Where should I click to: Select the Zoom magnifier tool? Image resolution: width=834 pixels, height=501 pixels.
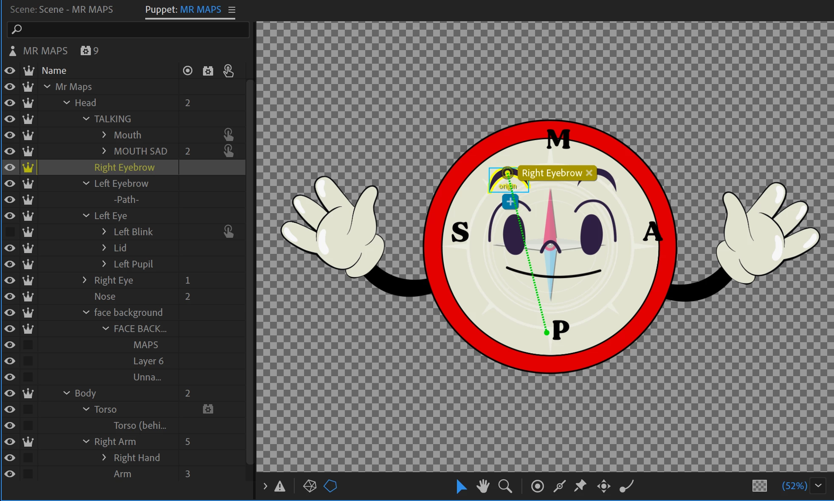(505, 486)
